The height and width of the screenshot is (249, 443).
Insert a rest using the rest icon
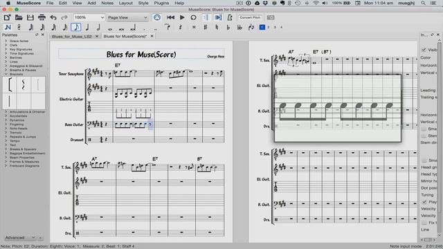pos(180,28)
